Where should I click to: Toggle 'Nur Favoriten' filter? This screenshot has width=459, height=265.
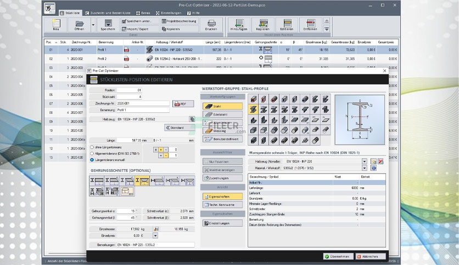point(222,162)
